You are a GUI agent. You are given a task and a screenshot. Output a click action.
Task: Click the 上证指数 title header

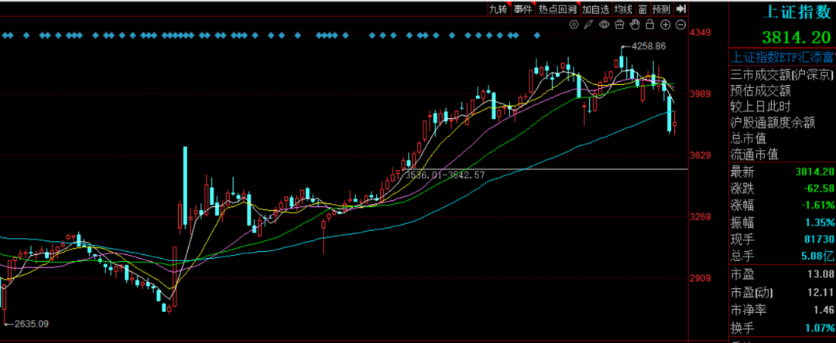click(x=797, y=12)
